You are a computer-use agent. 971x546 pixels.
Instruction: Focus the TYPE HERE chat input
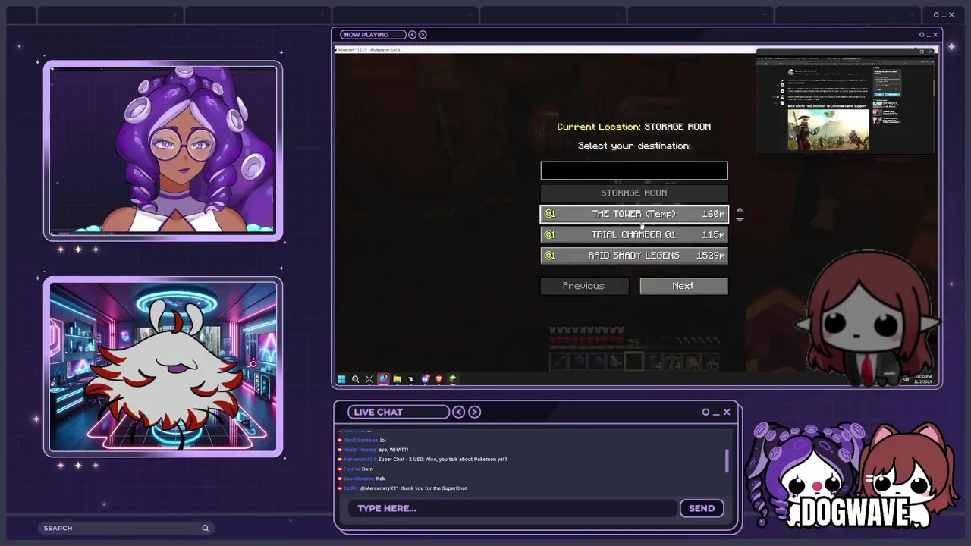(x=513, y=508)
